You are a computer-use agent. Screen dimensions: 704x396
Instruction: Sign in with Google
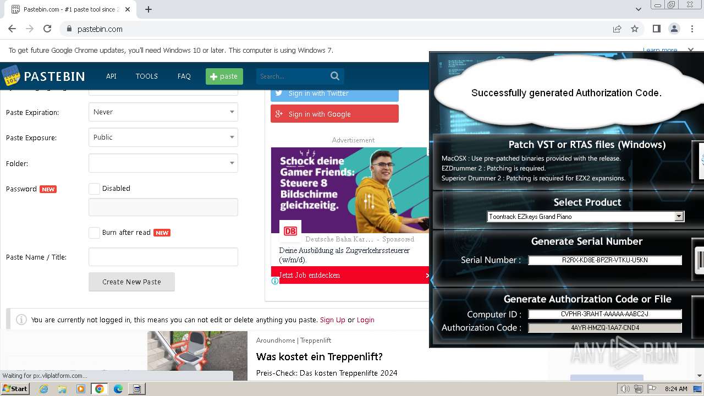pyautogui.click(x=334, y=114)
